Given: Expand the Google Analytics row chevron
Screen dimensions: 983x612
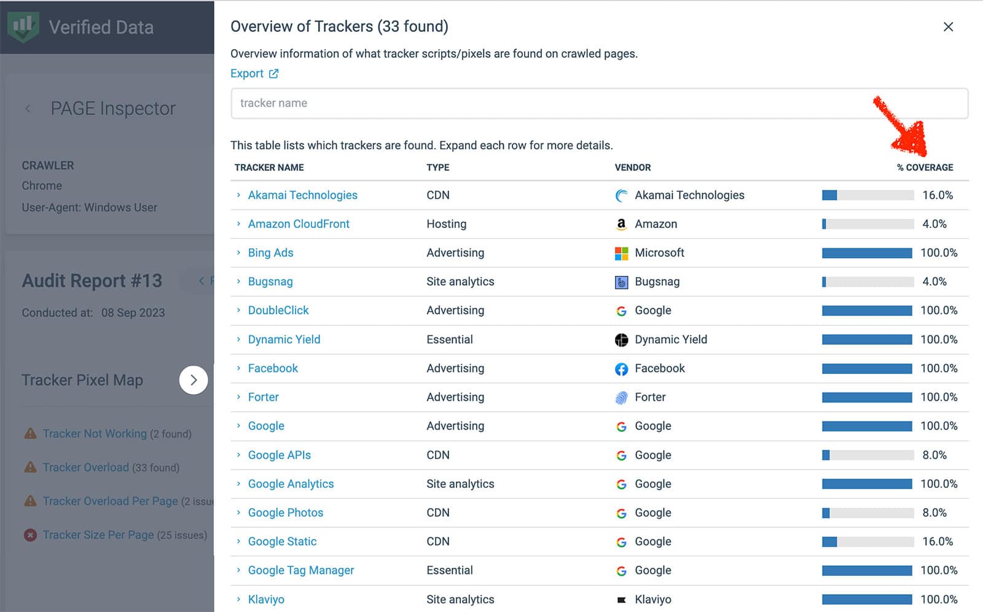Looking at the screenshot, I should pyautogui.click(x=238, y=484).
